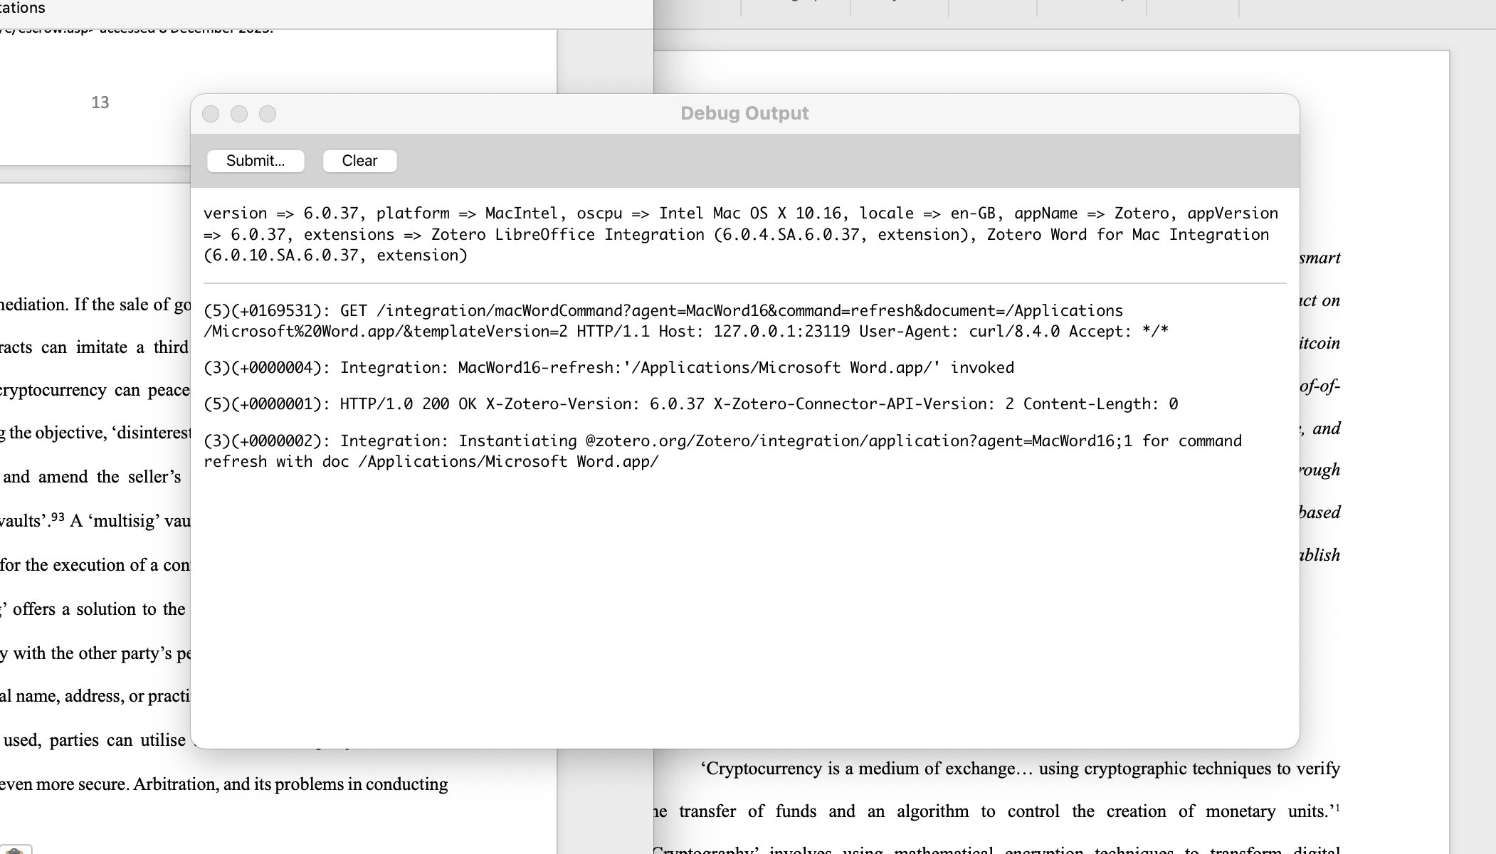This screenshot has height=854, width=1496.
Task: Click the word 'Arbitration' in the left document
Action: (x=176, y=784)
